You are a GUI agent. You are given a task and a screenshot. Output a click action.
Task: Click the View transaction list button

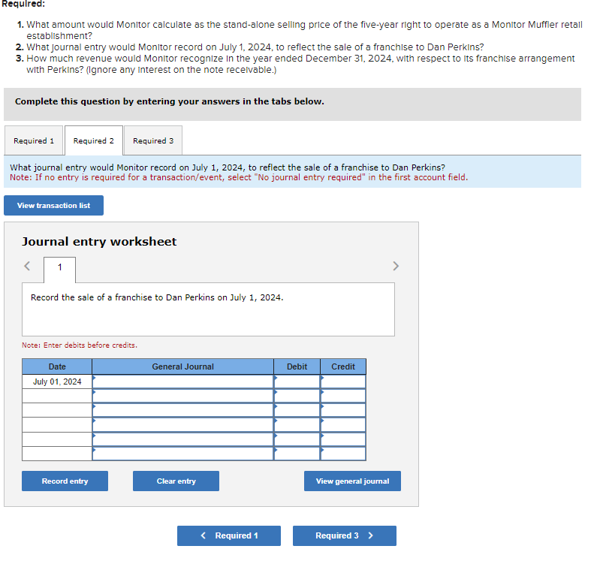[53, 205]
